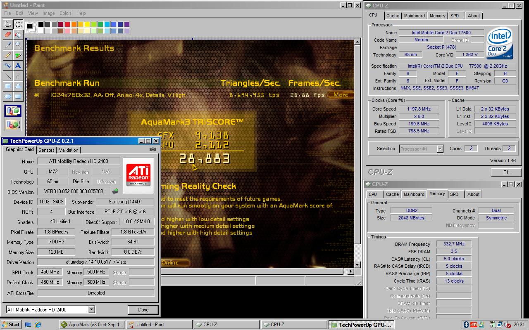Click the BIOS Version value field
The width and height of the screenshot is (529, 330).
(x=74, y=191)
